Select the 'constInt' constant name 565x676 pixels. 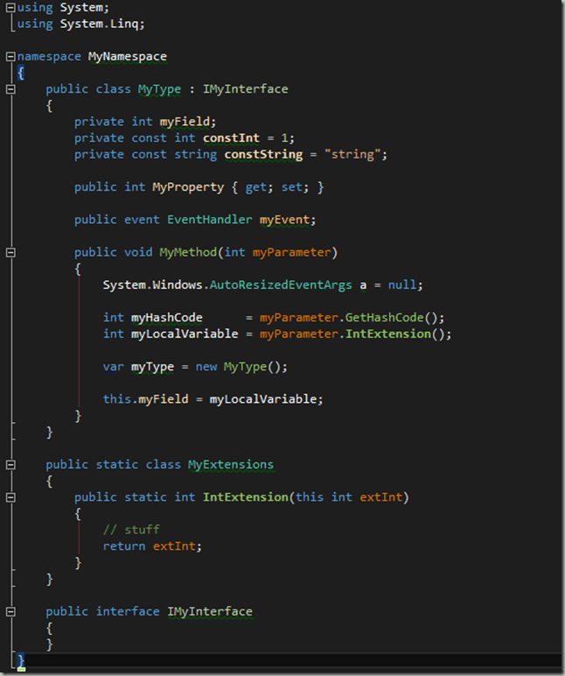tap(231, 138)
